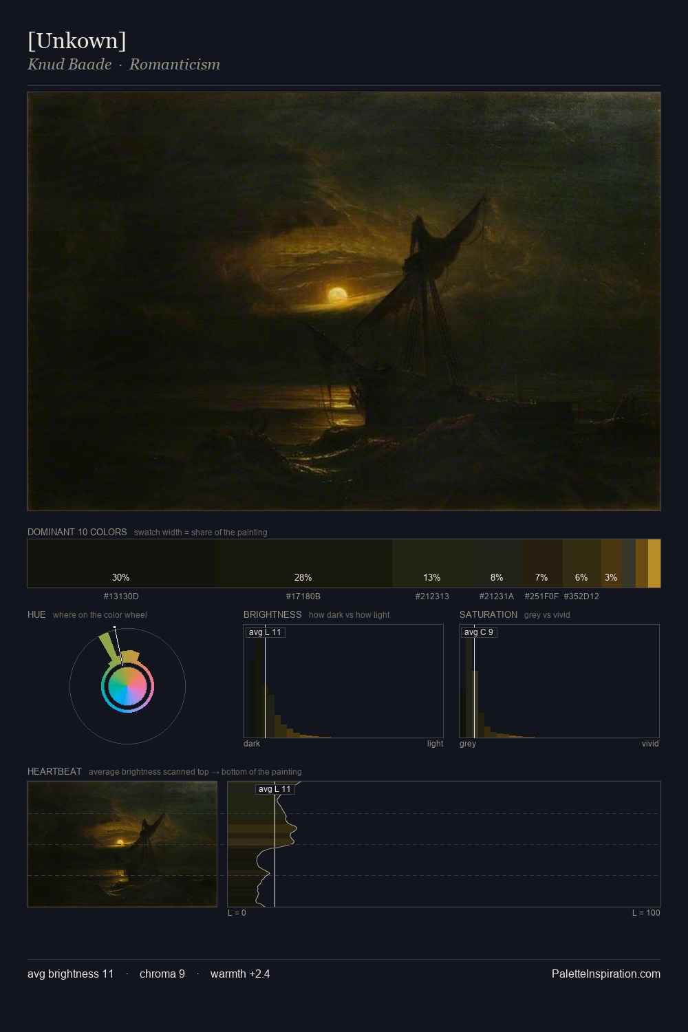Click the 3% brown swatch
Viewport: 688px width, 1032px height.
pos(611,563)
